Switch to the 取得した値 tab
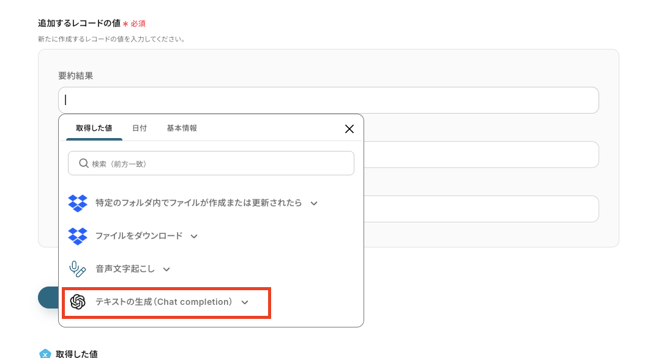This screenshot has width=661, height=358. 94,128
